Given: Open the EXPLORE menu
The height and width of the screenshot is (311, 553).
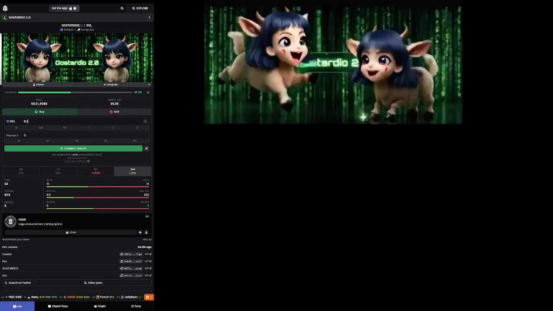Looking at the screenshot, I should point(140,8).
